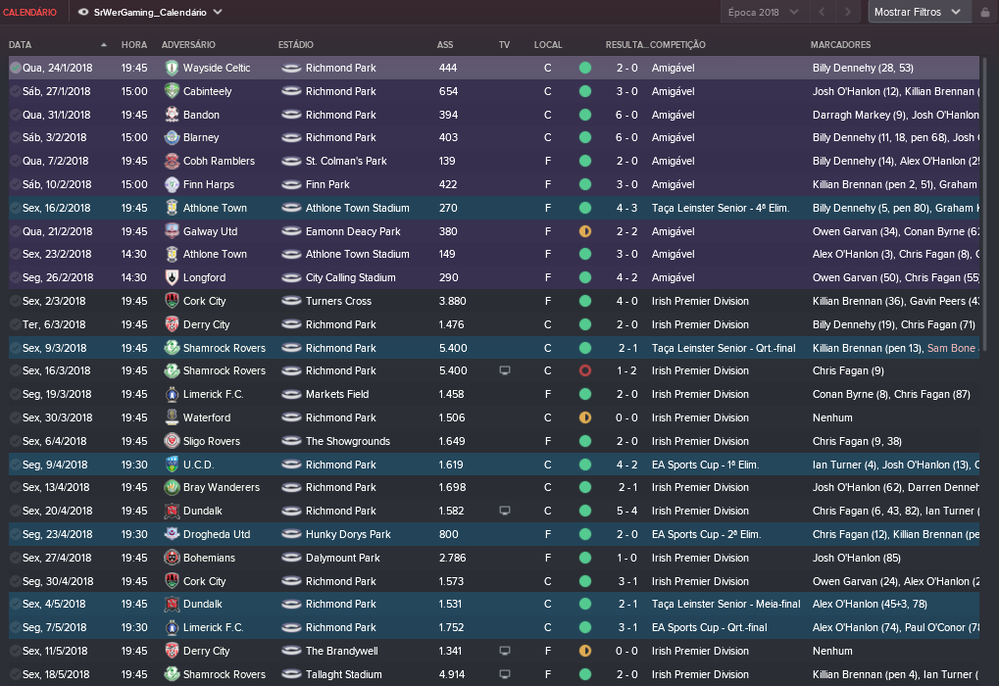Sort by the ADVERSÁRIO column header
This screenshot has width=999, height=686.
coord(188,44)
